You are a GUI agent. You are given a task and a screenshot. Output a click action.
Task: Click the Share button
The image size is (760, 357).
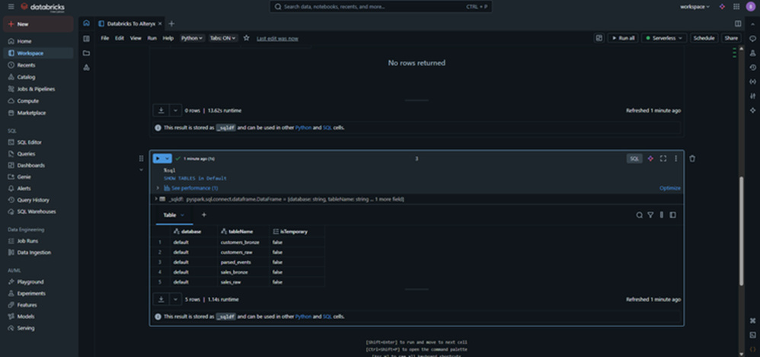pyautogui.click(x=731, y=38)
